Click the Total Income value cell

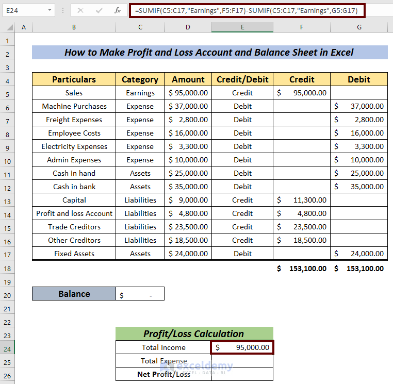(x=242, y=347)
